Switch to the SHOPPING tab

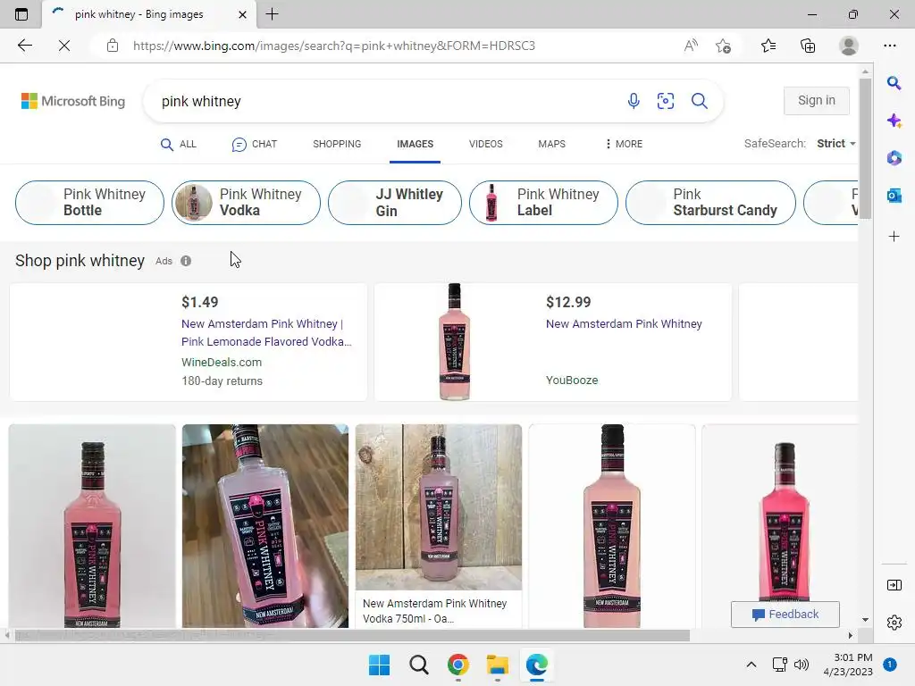coord(337,144)
